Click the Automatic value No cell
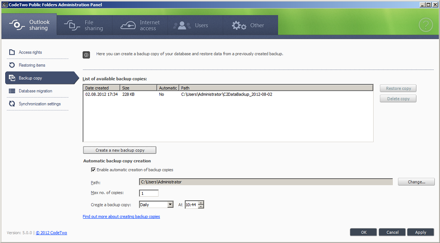The image size is (440, 243). (161, 94)
